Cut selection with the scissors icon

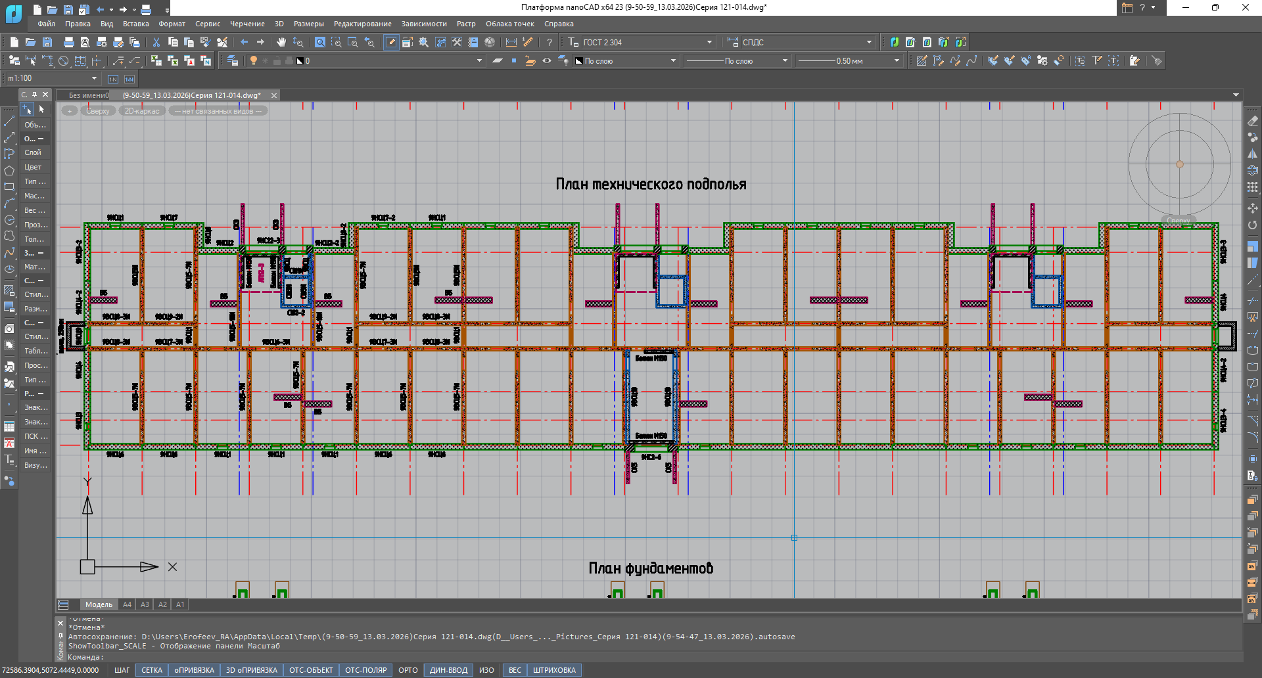click(156, 42)
